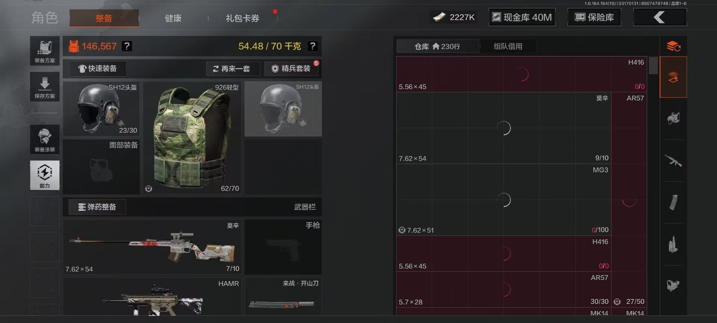The height and width of the screenshot is (323, 717).
Task: Open help for equipment value 146,567
Action: tap(127, 46)
